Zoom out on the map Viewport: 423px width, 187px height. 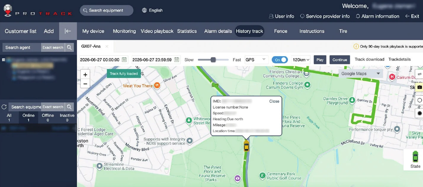[85, 84]
